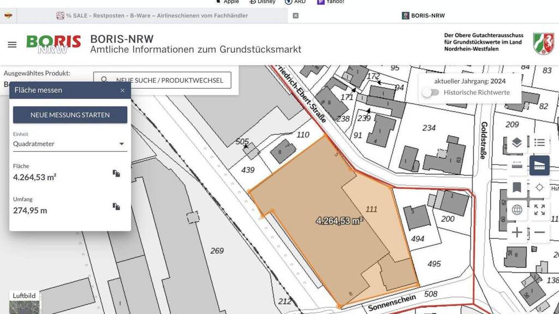Zoom in with the plus button
The height and width of the screenshot is (314, 559).
tap(517, 233)
